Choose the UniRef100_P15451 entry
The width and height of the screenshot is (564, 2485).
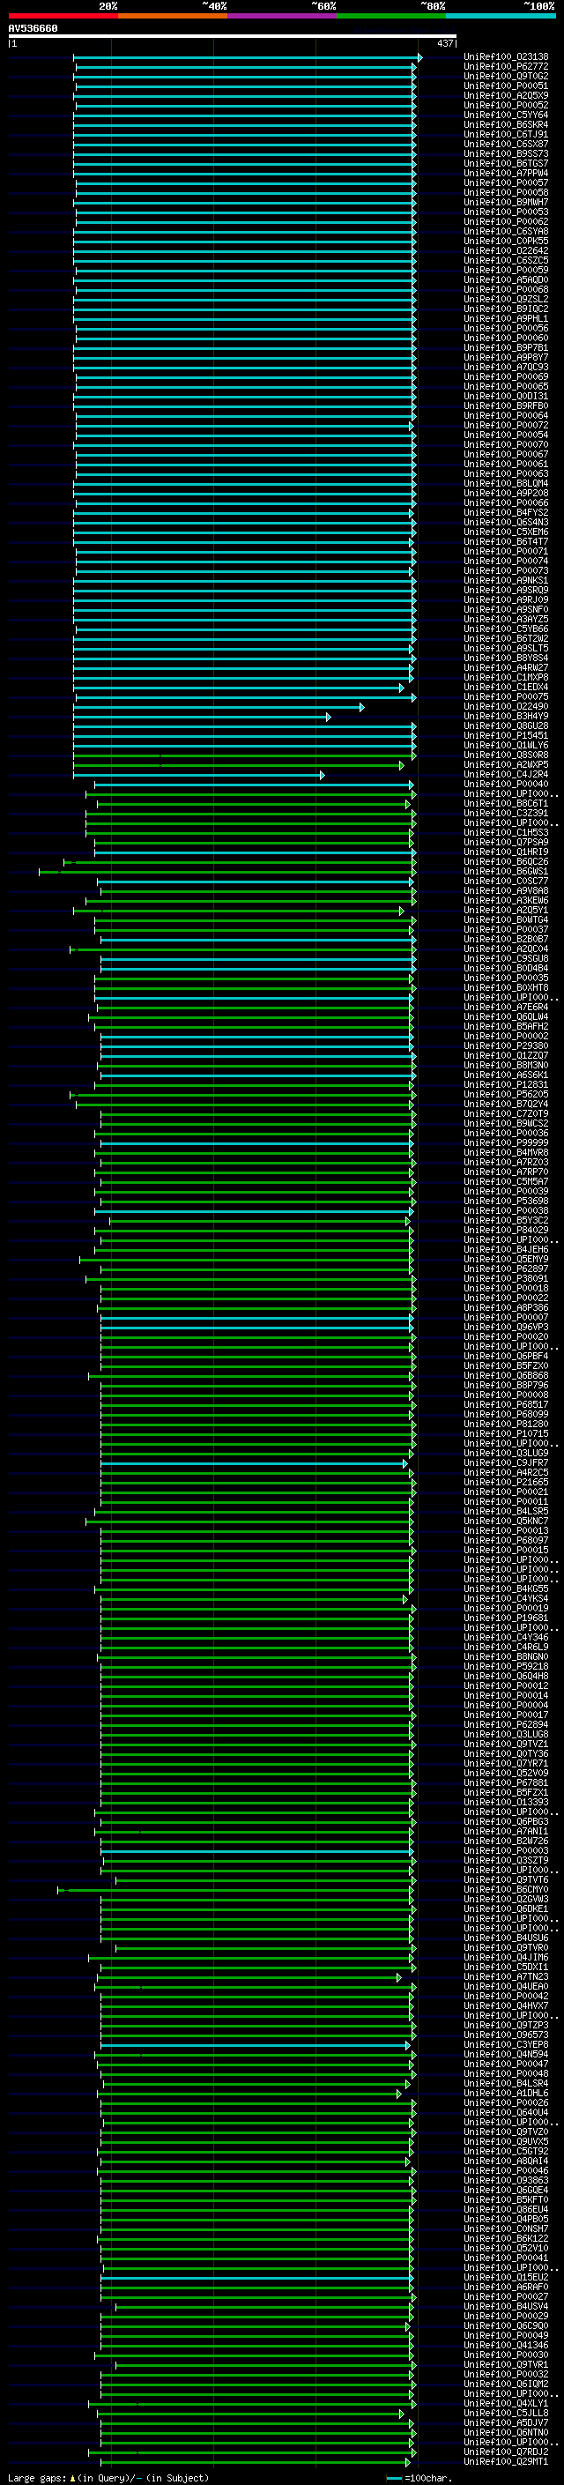[x=506, y=736]
